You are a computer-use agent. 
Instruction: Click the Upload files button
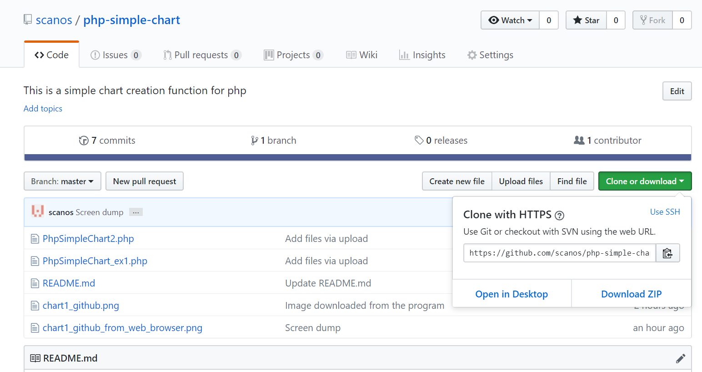point(521,181)
